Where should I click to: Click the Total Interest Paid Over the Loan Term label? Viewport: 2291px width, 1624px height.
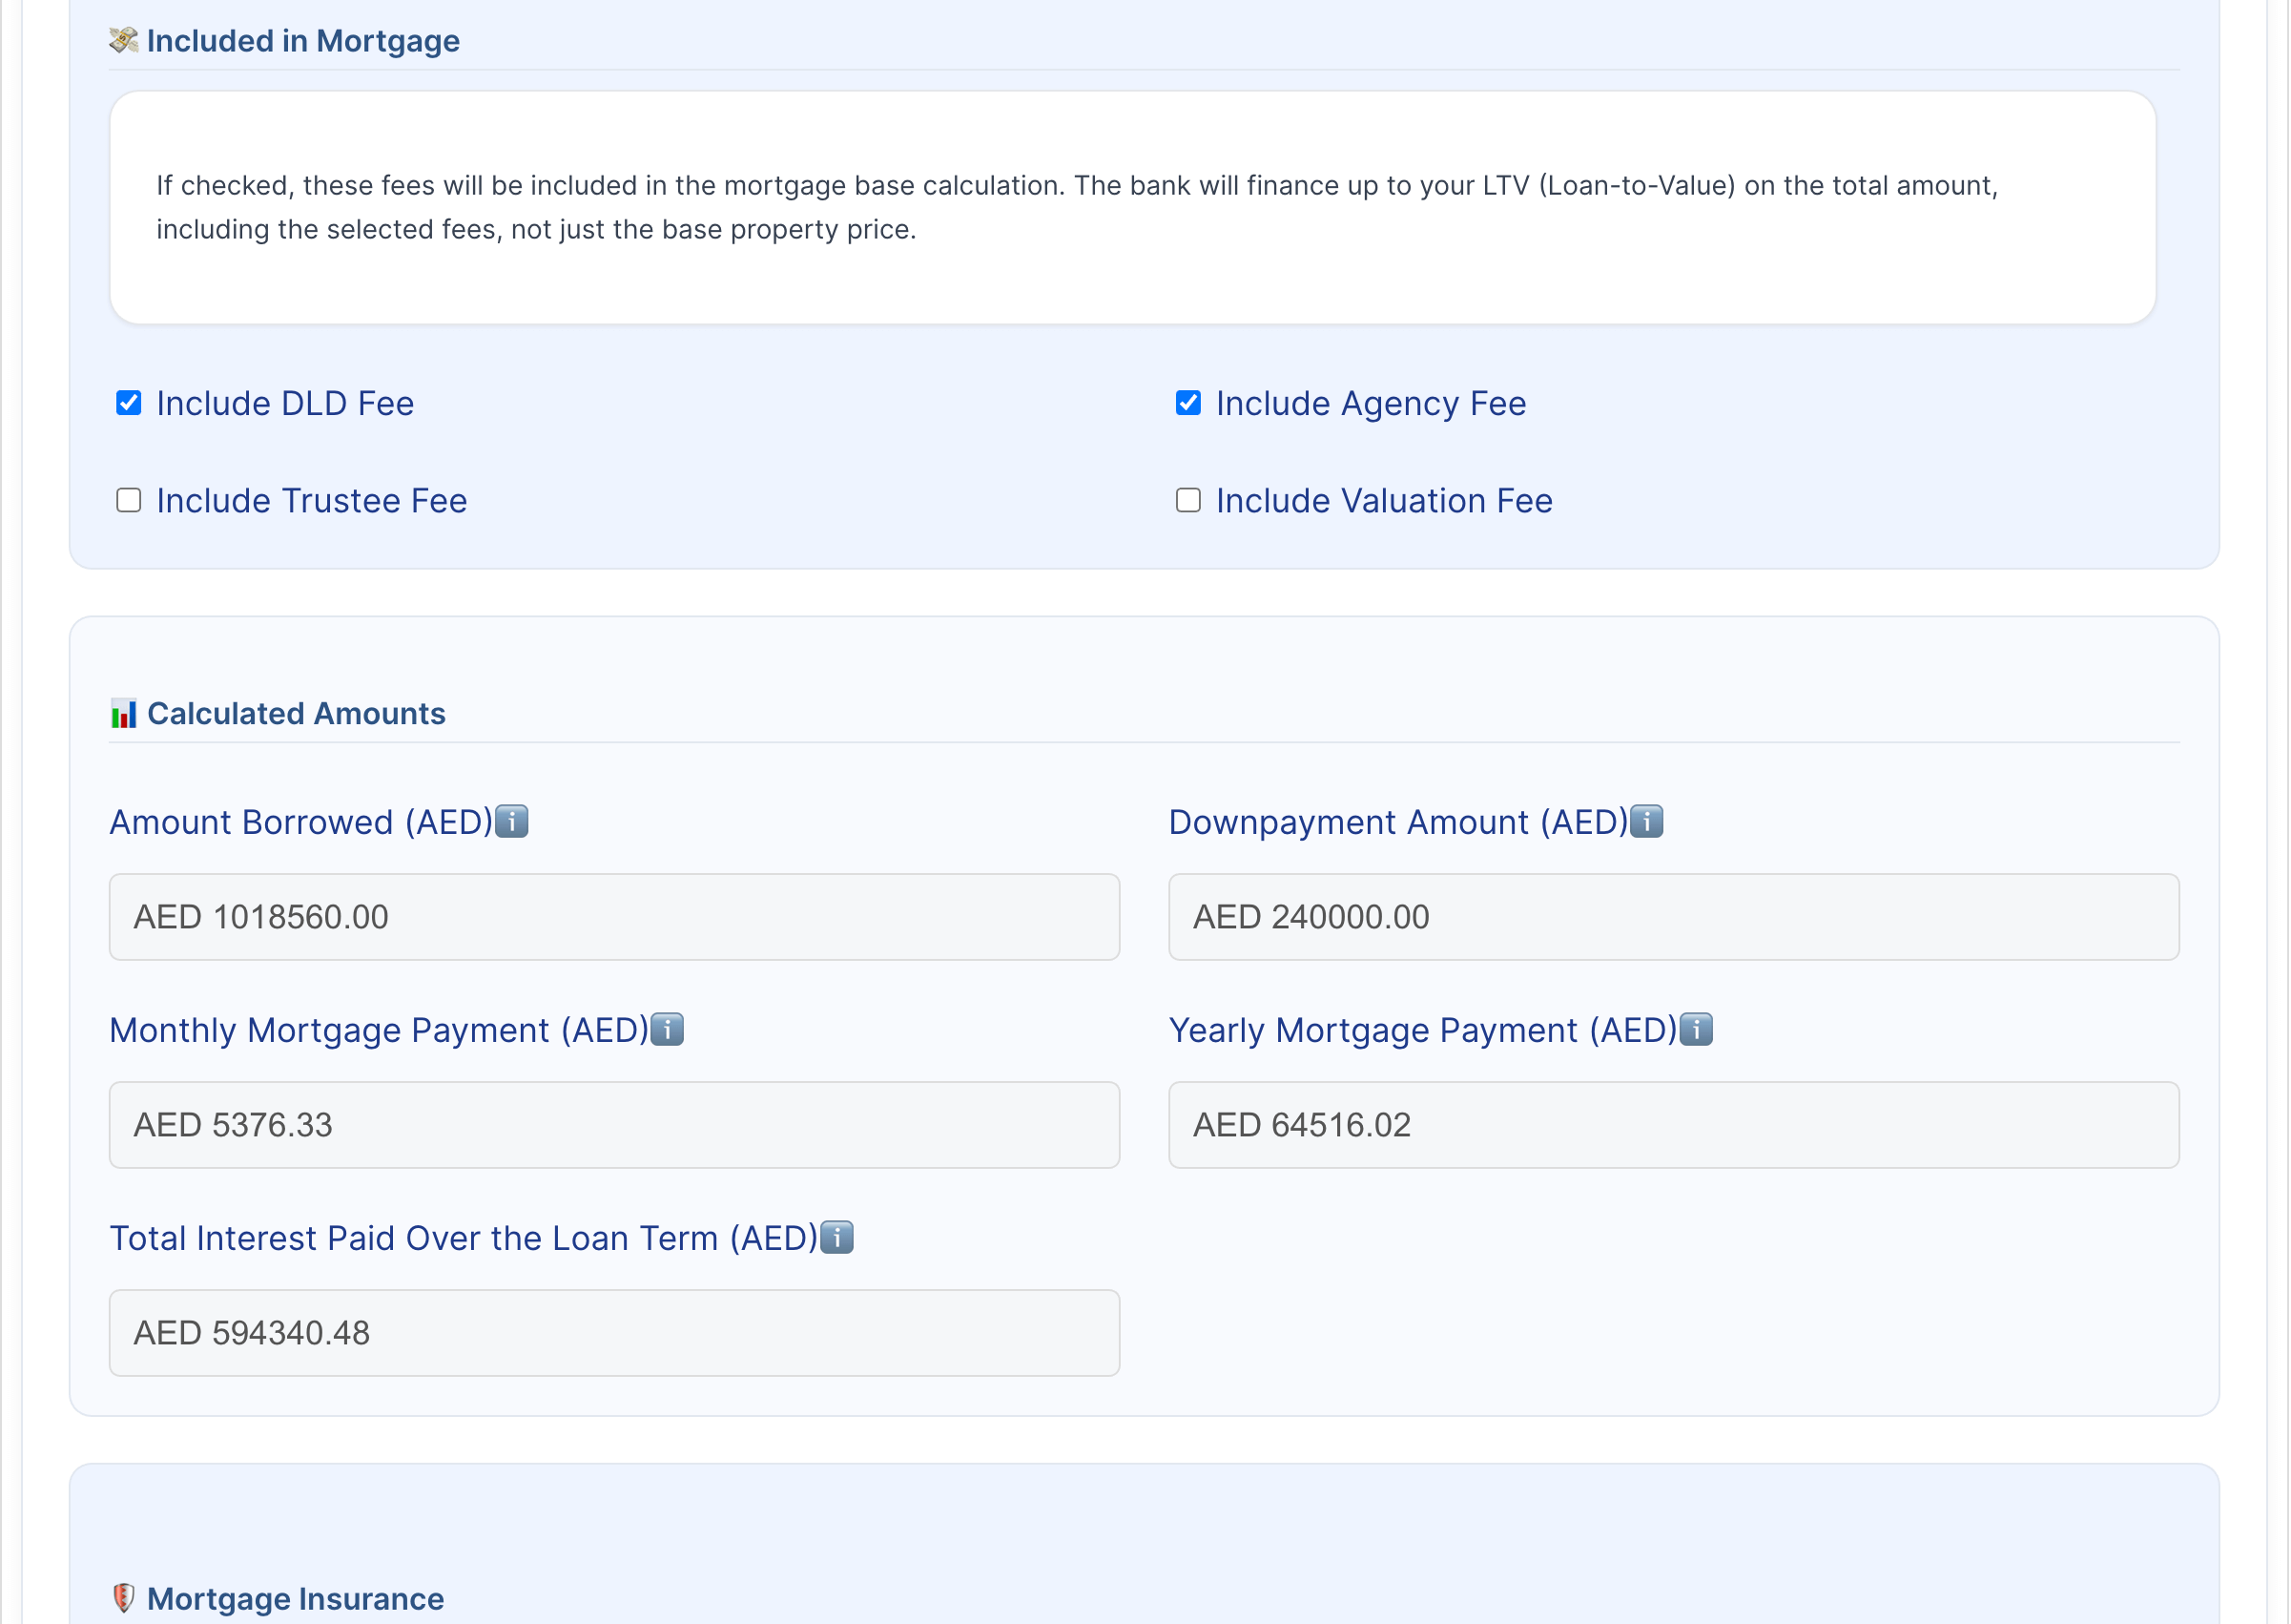coord(464,1238)
